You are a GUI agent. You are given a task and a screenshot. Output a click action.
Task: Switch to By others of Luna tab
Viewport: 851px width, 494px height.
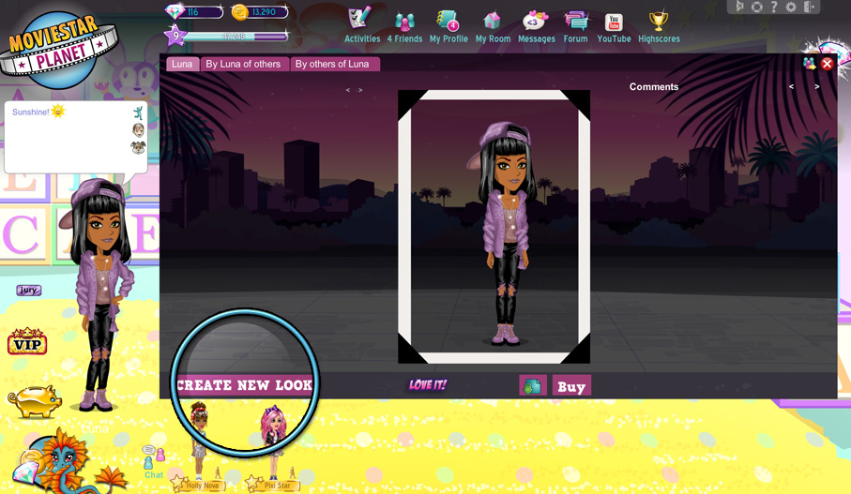pyautogui.click(x=332, y=64)
